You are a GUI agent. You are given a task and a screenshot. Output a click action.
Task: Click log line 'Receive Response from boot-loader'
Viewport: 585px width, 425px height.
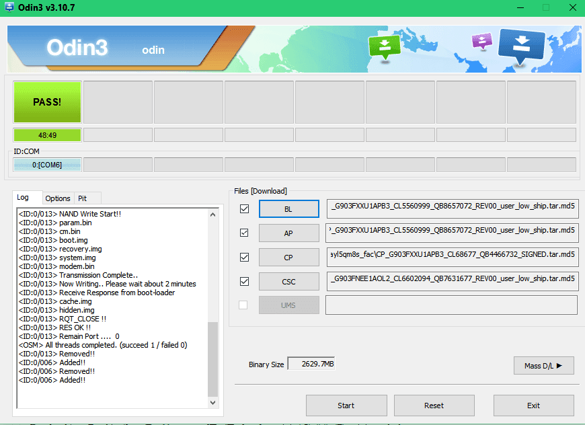[x=97, y=293]
